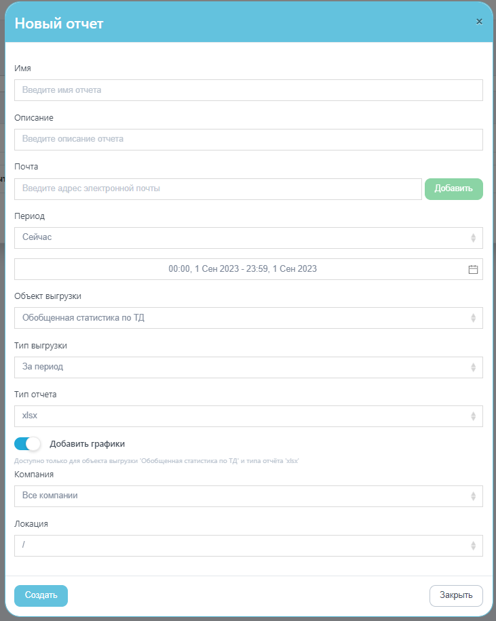Focus the Введите имя отчета input
This screenshot has width=496, height=621.
[x=248, y=90]
